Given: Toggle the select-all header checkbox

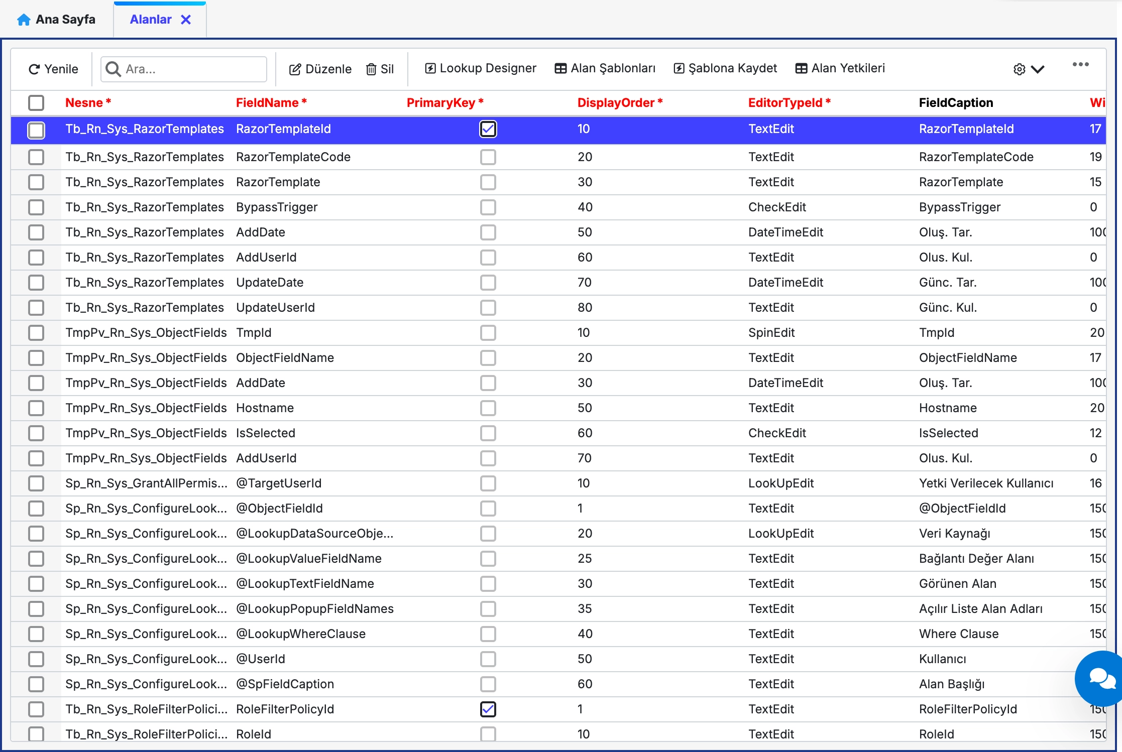Looking at the screenshot, I should (x=36, y=103).
